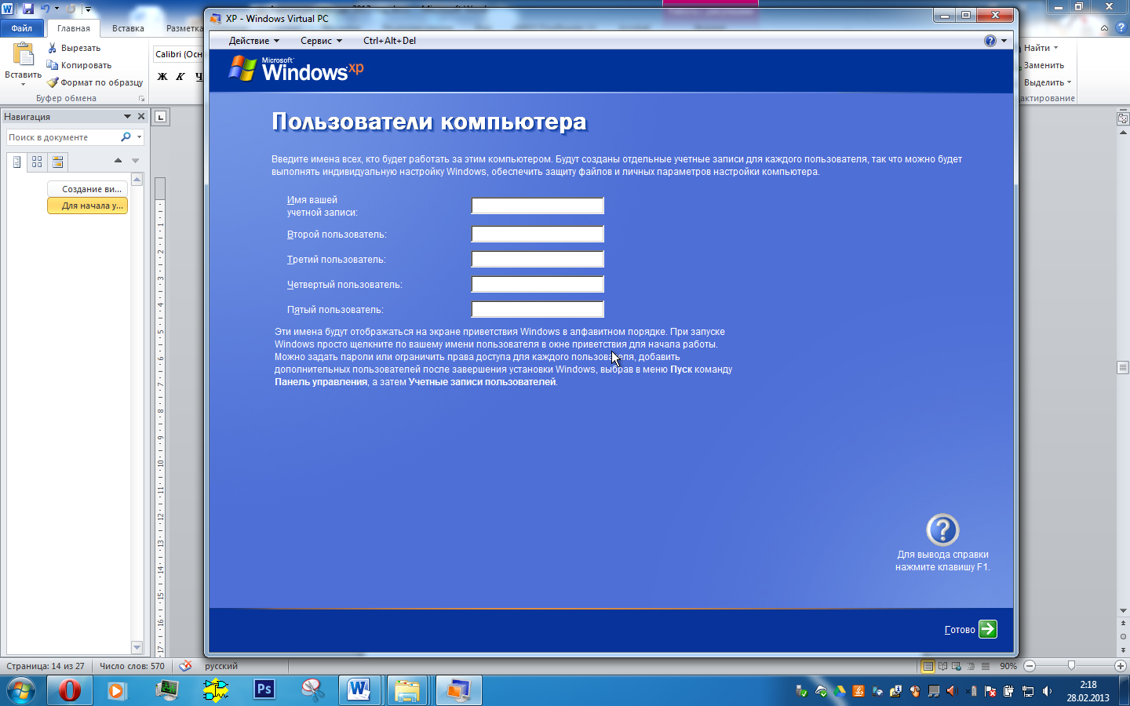Click the ruler tab selector box
The height and width of the screenshot is (706, 1130).
click(160, 117)
